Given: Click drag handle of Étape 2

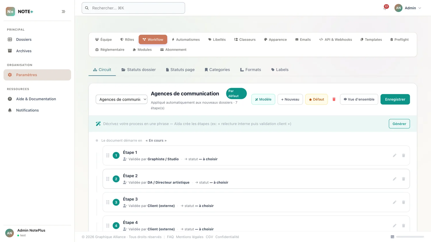Looking at the screenshot, I should click(108, 179).
